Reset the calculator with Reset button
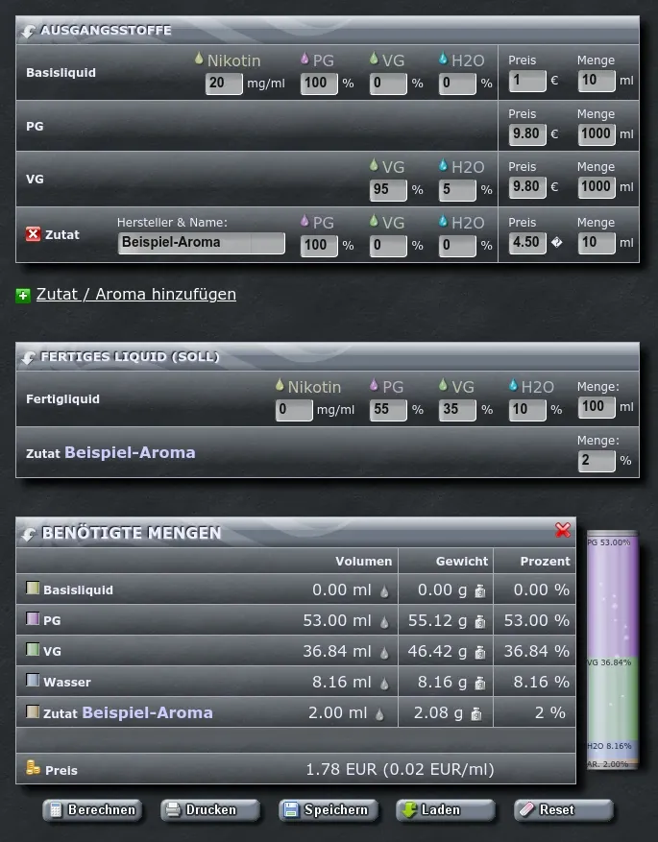 coord(562,810)
